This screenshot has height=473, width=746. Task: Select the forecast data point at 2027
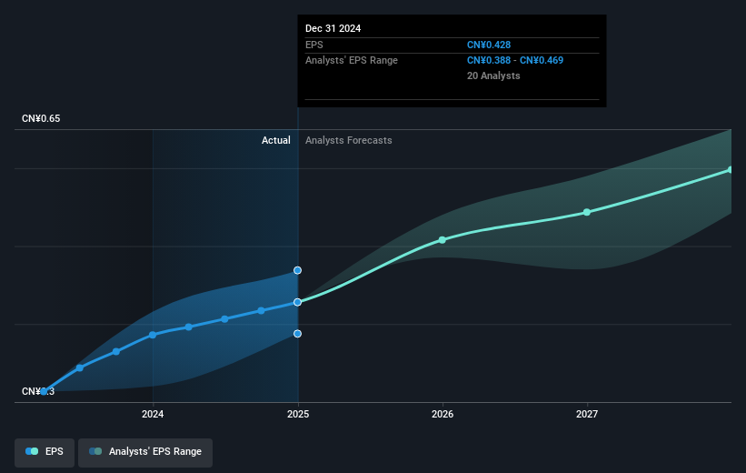click(587, 212)
